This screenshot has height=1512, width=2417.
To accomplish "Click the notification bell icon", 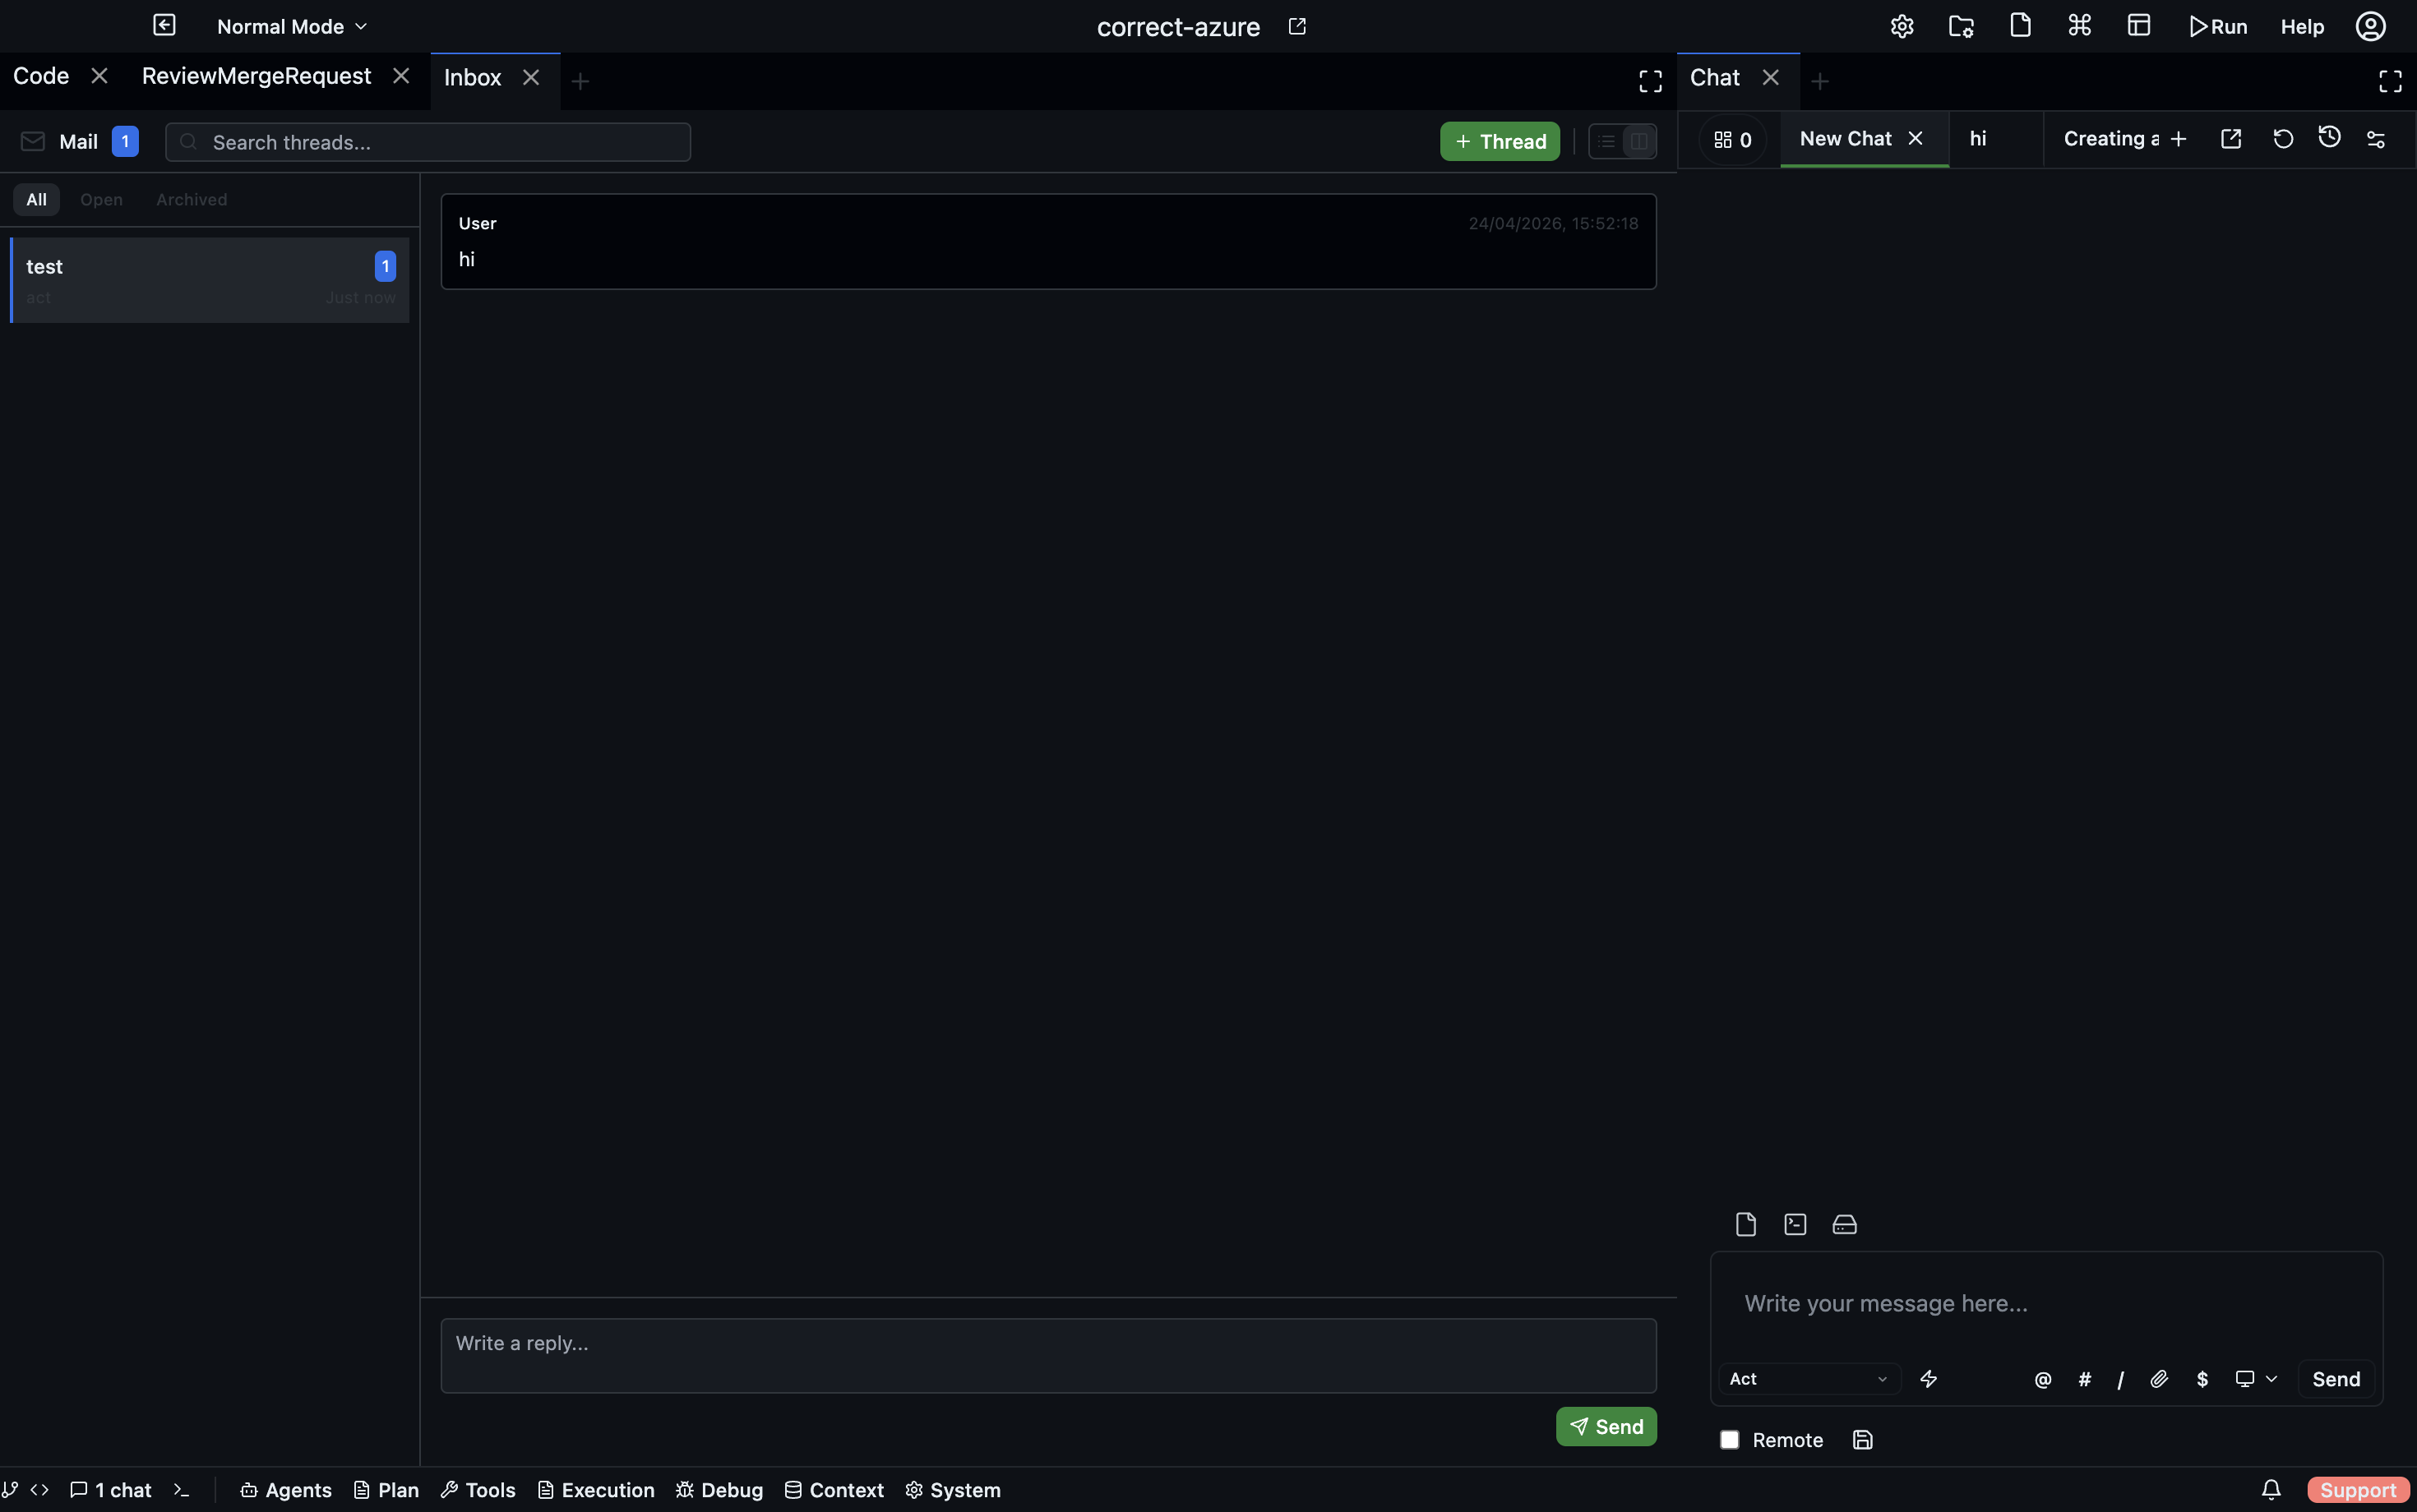I will point(2271,1489).
